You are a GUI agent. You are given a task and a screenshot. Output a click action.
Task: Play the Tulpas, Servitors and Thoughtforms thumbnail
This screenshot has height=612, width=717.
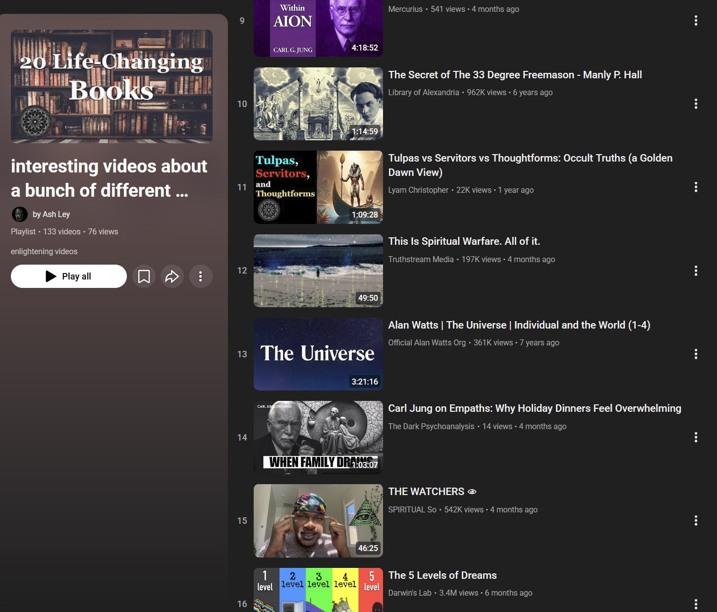[x=318, y=187]
